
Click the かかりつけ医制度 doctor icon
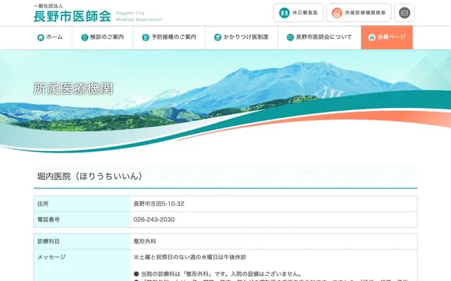coord(217,37)
